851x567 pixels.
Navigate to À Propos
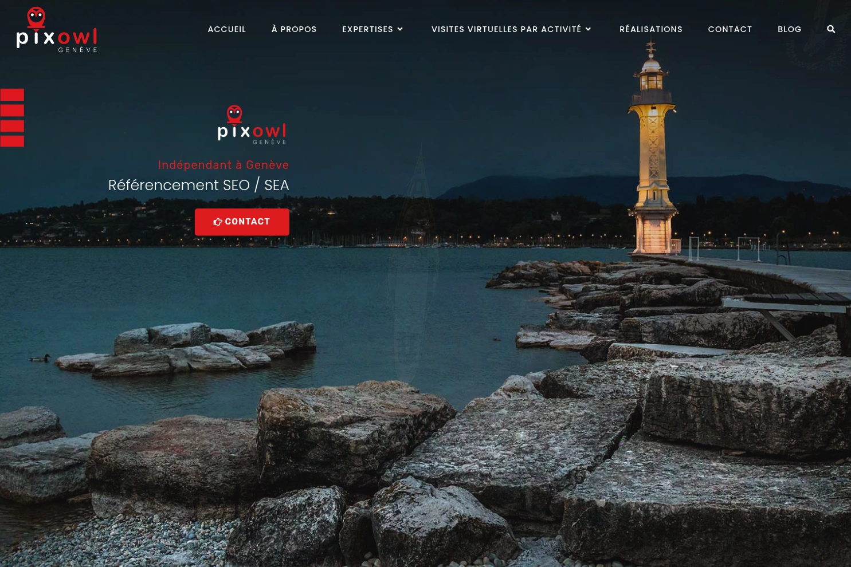tap(294, 29)
